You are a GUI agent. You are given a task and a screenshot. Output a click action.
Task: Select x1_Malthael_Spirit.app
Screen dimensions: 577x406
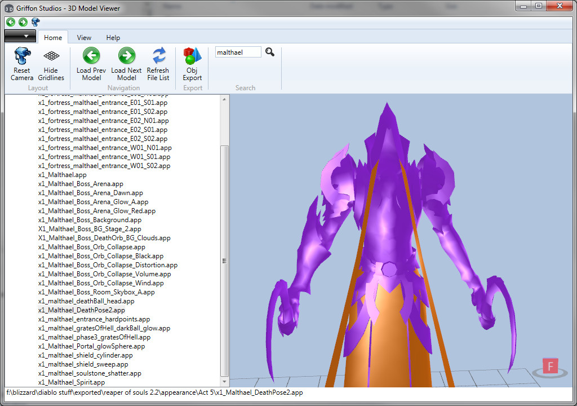[72, 382]
